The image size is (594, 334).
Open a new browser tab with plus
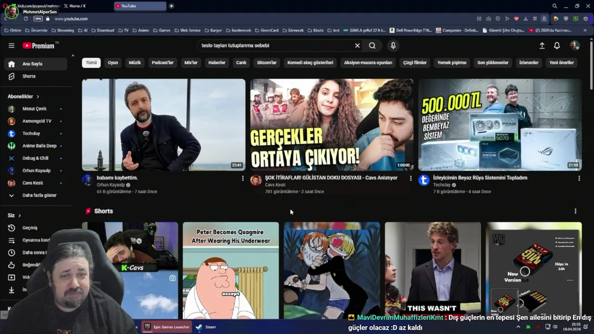171,6
